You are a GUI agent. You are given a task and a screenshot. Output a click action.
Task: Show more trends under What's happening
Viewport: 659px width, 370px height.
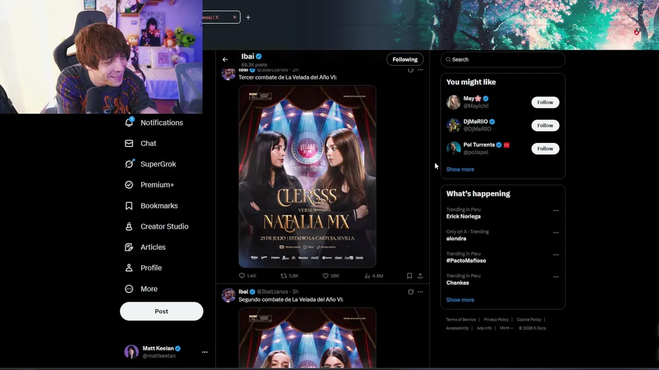(460, 300)
